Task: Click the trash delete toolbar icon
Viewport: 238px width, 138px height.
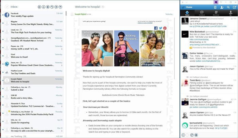Action: coord(48,7)
